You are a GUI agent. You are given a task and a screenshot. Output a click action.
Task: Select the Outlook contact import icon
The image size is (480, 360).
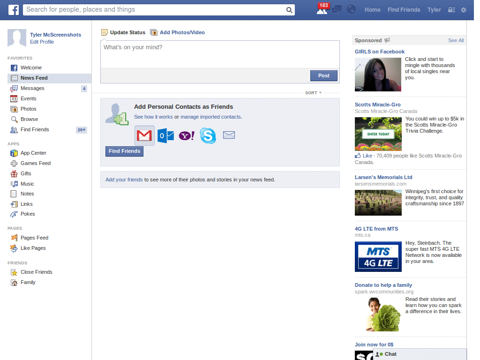[165, 135]
